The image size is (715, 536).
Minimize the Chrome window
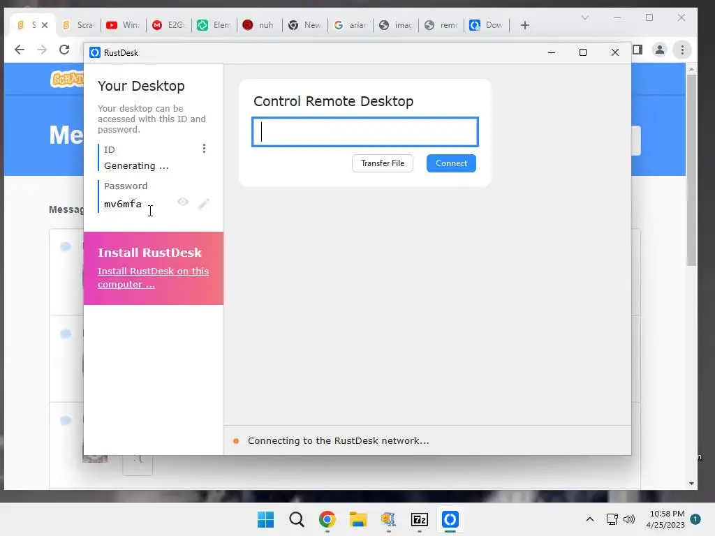point(617,17)
